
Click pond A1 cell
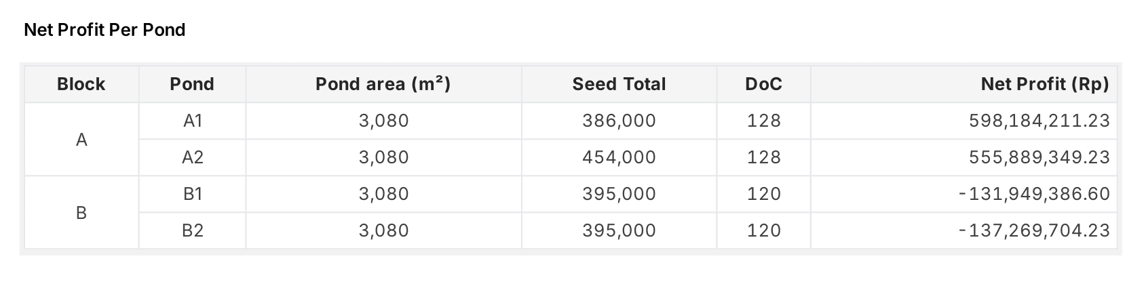pos(193,121)
